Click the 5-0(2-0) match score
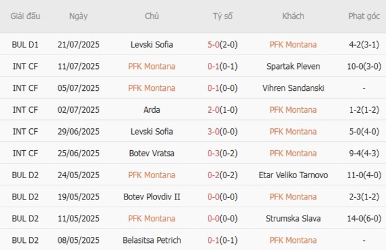 (223, 45)
